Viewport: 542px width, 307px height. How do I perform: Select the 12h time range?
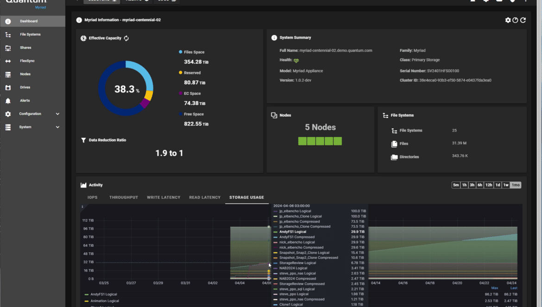[x=489, y=185]
